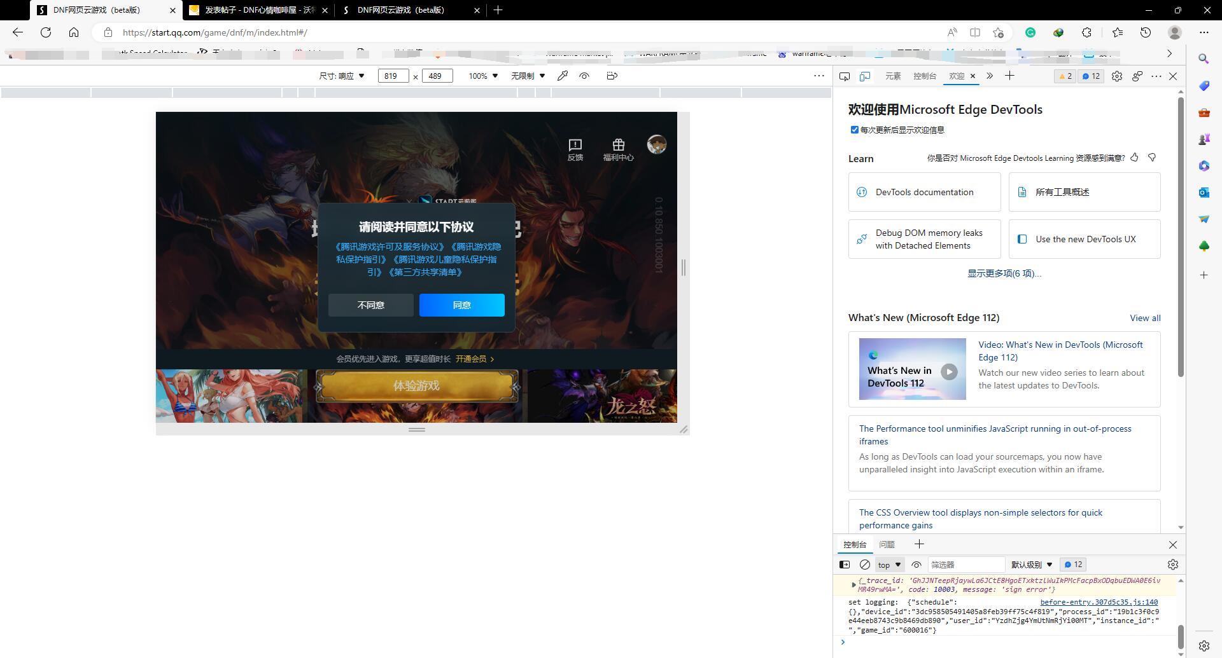Screen dimensions: 1222x658
Task: Open 福利中心 gift icon
Action: 619,150
